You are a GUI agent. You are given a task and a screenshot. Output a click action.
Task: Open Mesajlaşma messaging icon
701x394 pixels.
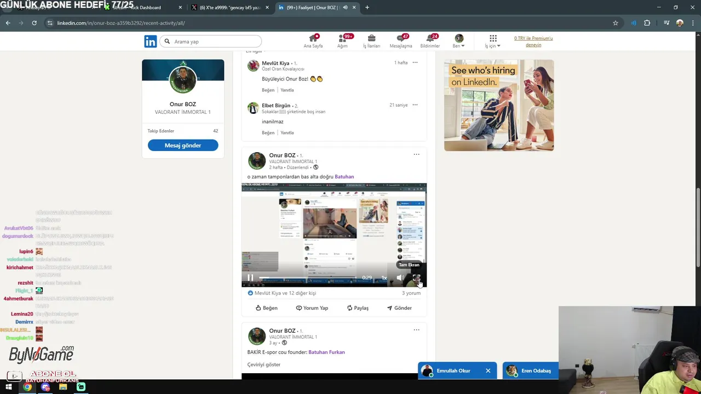click(x=401, y=42)
